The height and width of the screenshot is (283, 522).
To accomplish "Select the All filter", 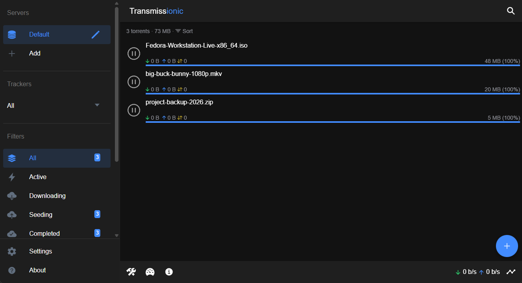I will (x=57, y=158).
